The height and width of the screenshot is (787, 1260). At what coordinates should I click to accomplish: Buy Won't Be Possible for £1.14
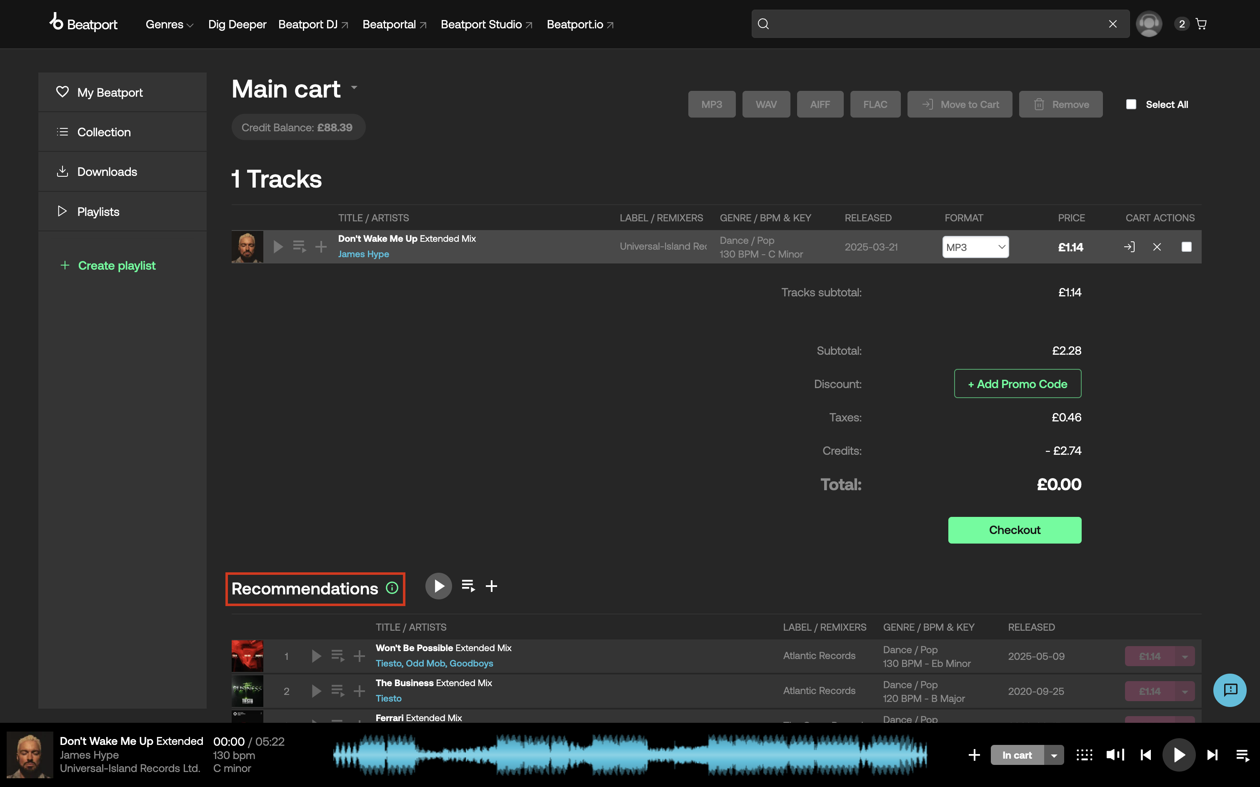(1150, 656)
